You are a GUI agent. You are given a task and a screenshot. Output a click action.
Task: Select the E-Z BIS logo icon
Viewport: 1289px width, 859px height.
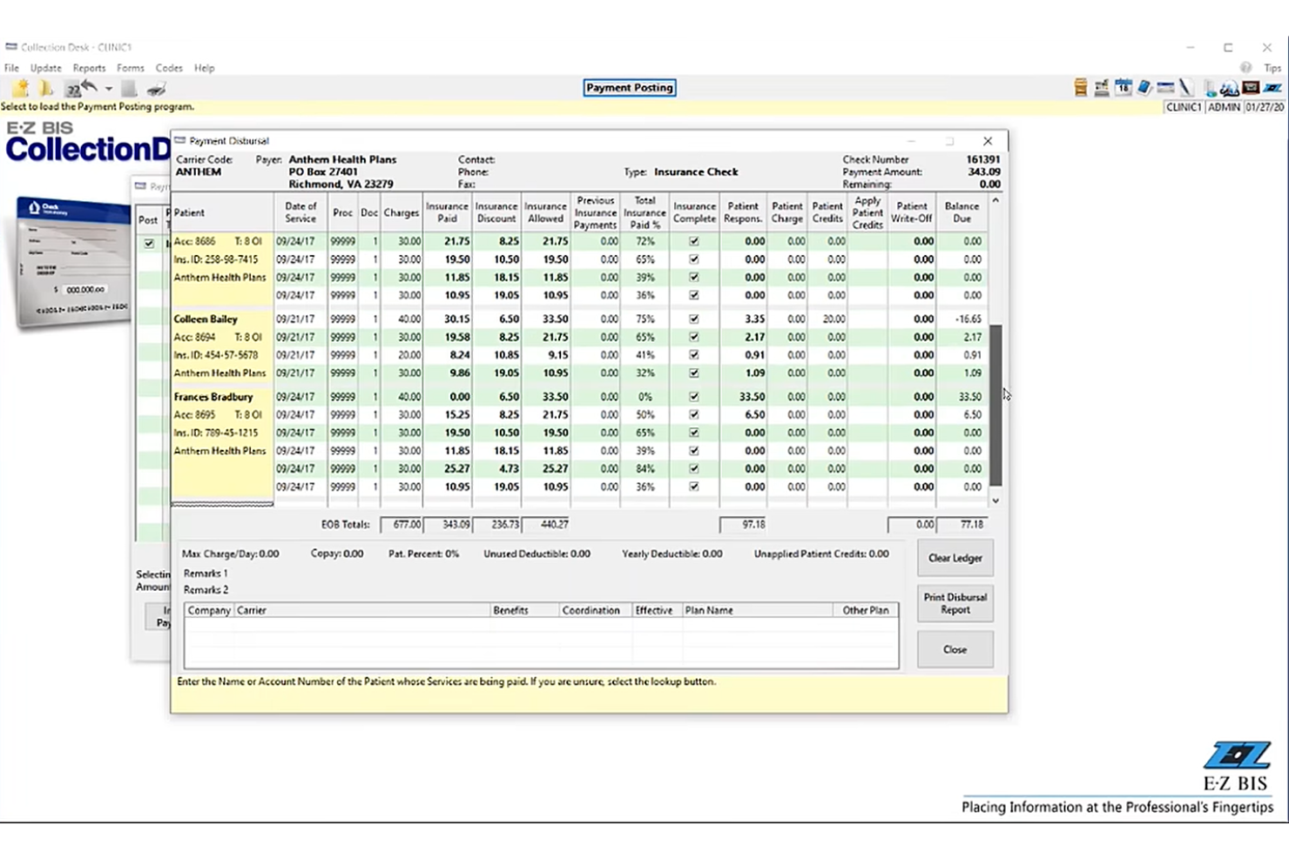pyautogui.click(x=1273, y=87)
